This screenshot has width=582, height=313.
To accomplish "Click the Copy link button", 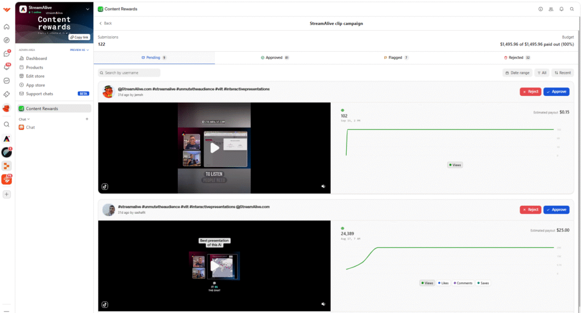I will tap(80, 37).
